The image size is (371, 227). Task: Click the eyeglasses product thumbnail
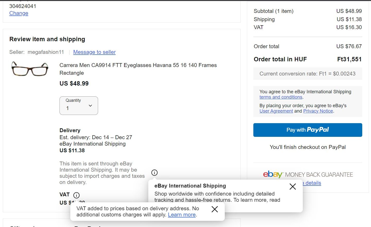pos(30,69)
